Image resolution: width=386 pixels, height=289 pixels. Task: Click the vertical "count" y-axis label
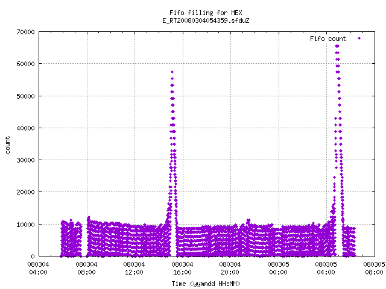[7, 145]
